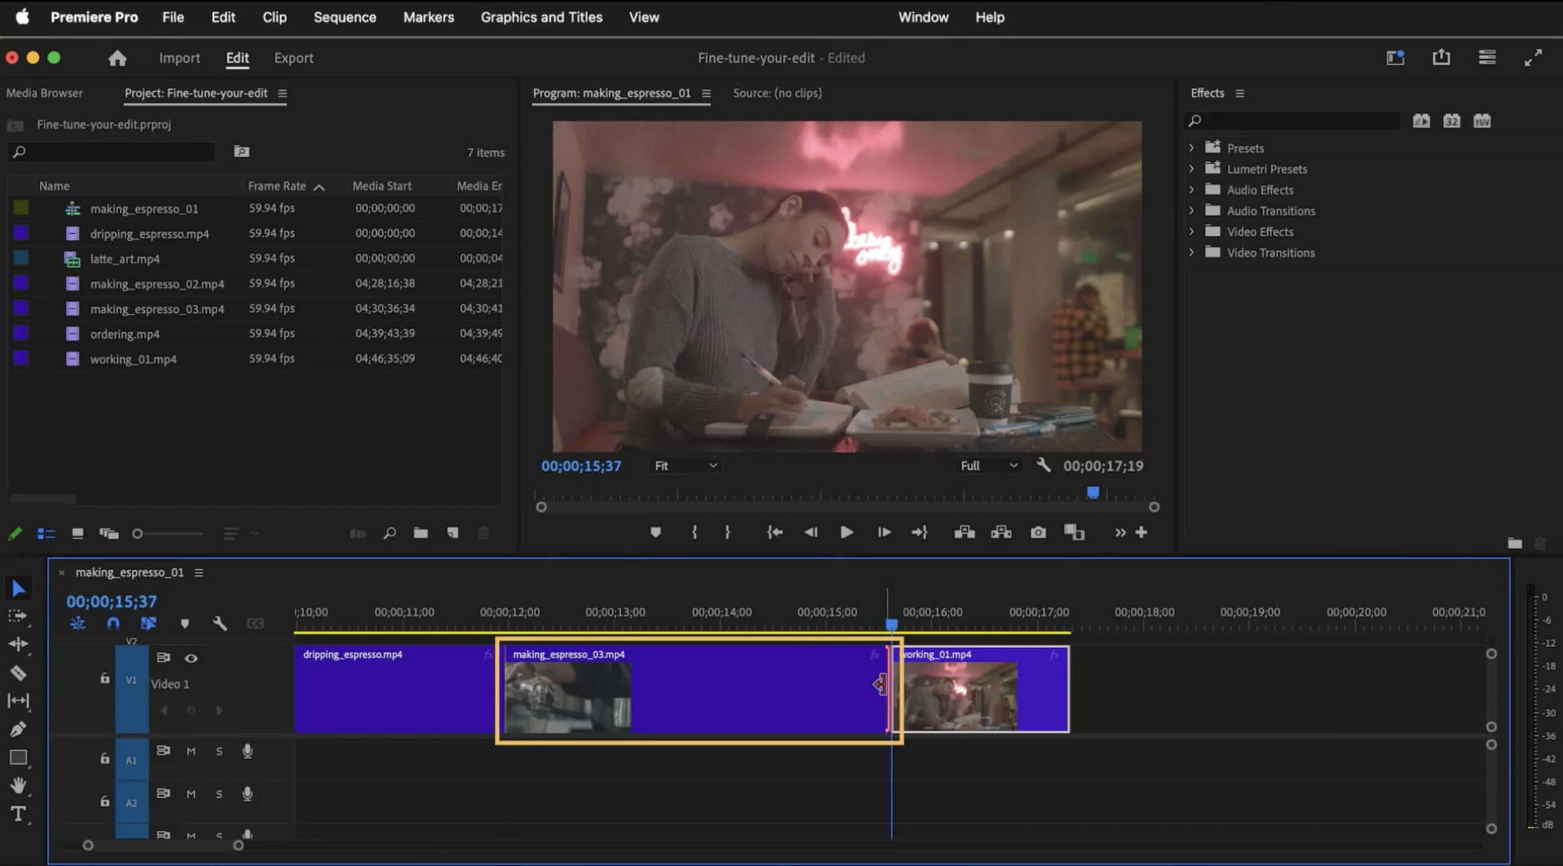
Task: Select the Type tool
Action: coord(18,813)
